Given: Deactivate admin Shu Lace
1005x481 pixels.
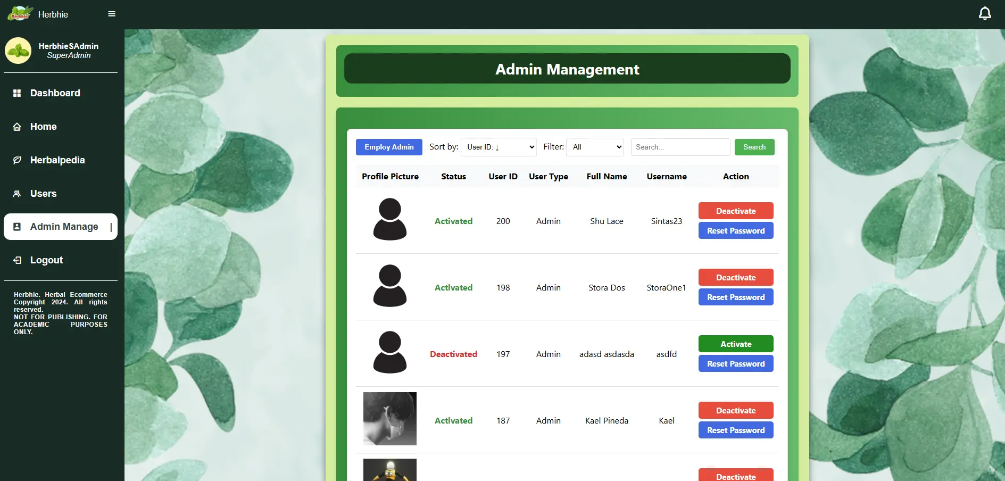Looking at the screenshot, I should (736, 211).
